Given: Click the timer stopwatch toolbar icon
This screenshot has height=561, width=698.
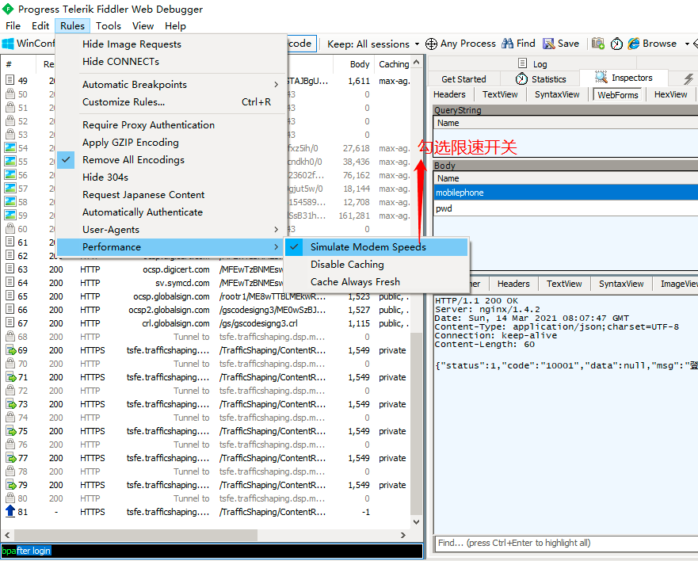Looking at the screenshot, I should [616, 44].
